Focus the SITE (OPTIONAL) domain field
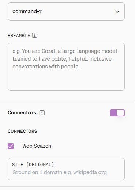 click(x=66, y=169)
